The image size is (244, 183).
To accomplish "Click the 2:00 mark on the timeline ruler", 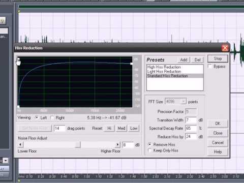I will (156, 177).
